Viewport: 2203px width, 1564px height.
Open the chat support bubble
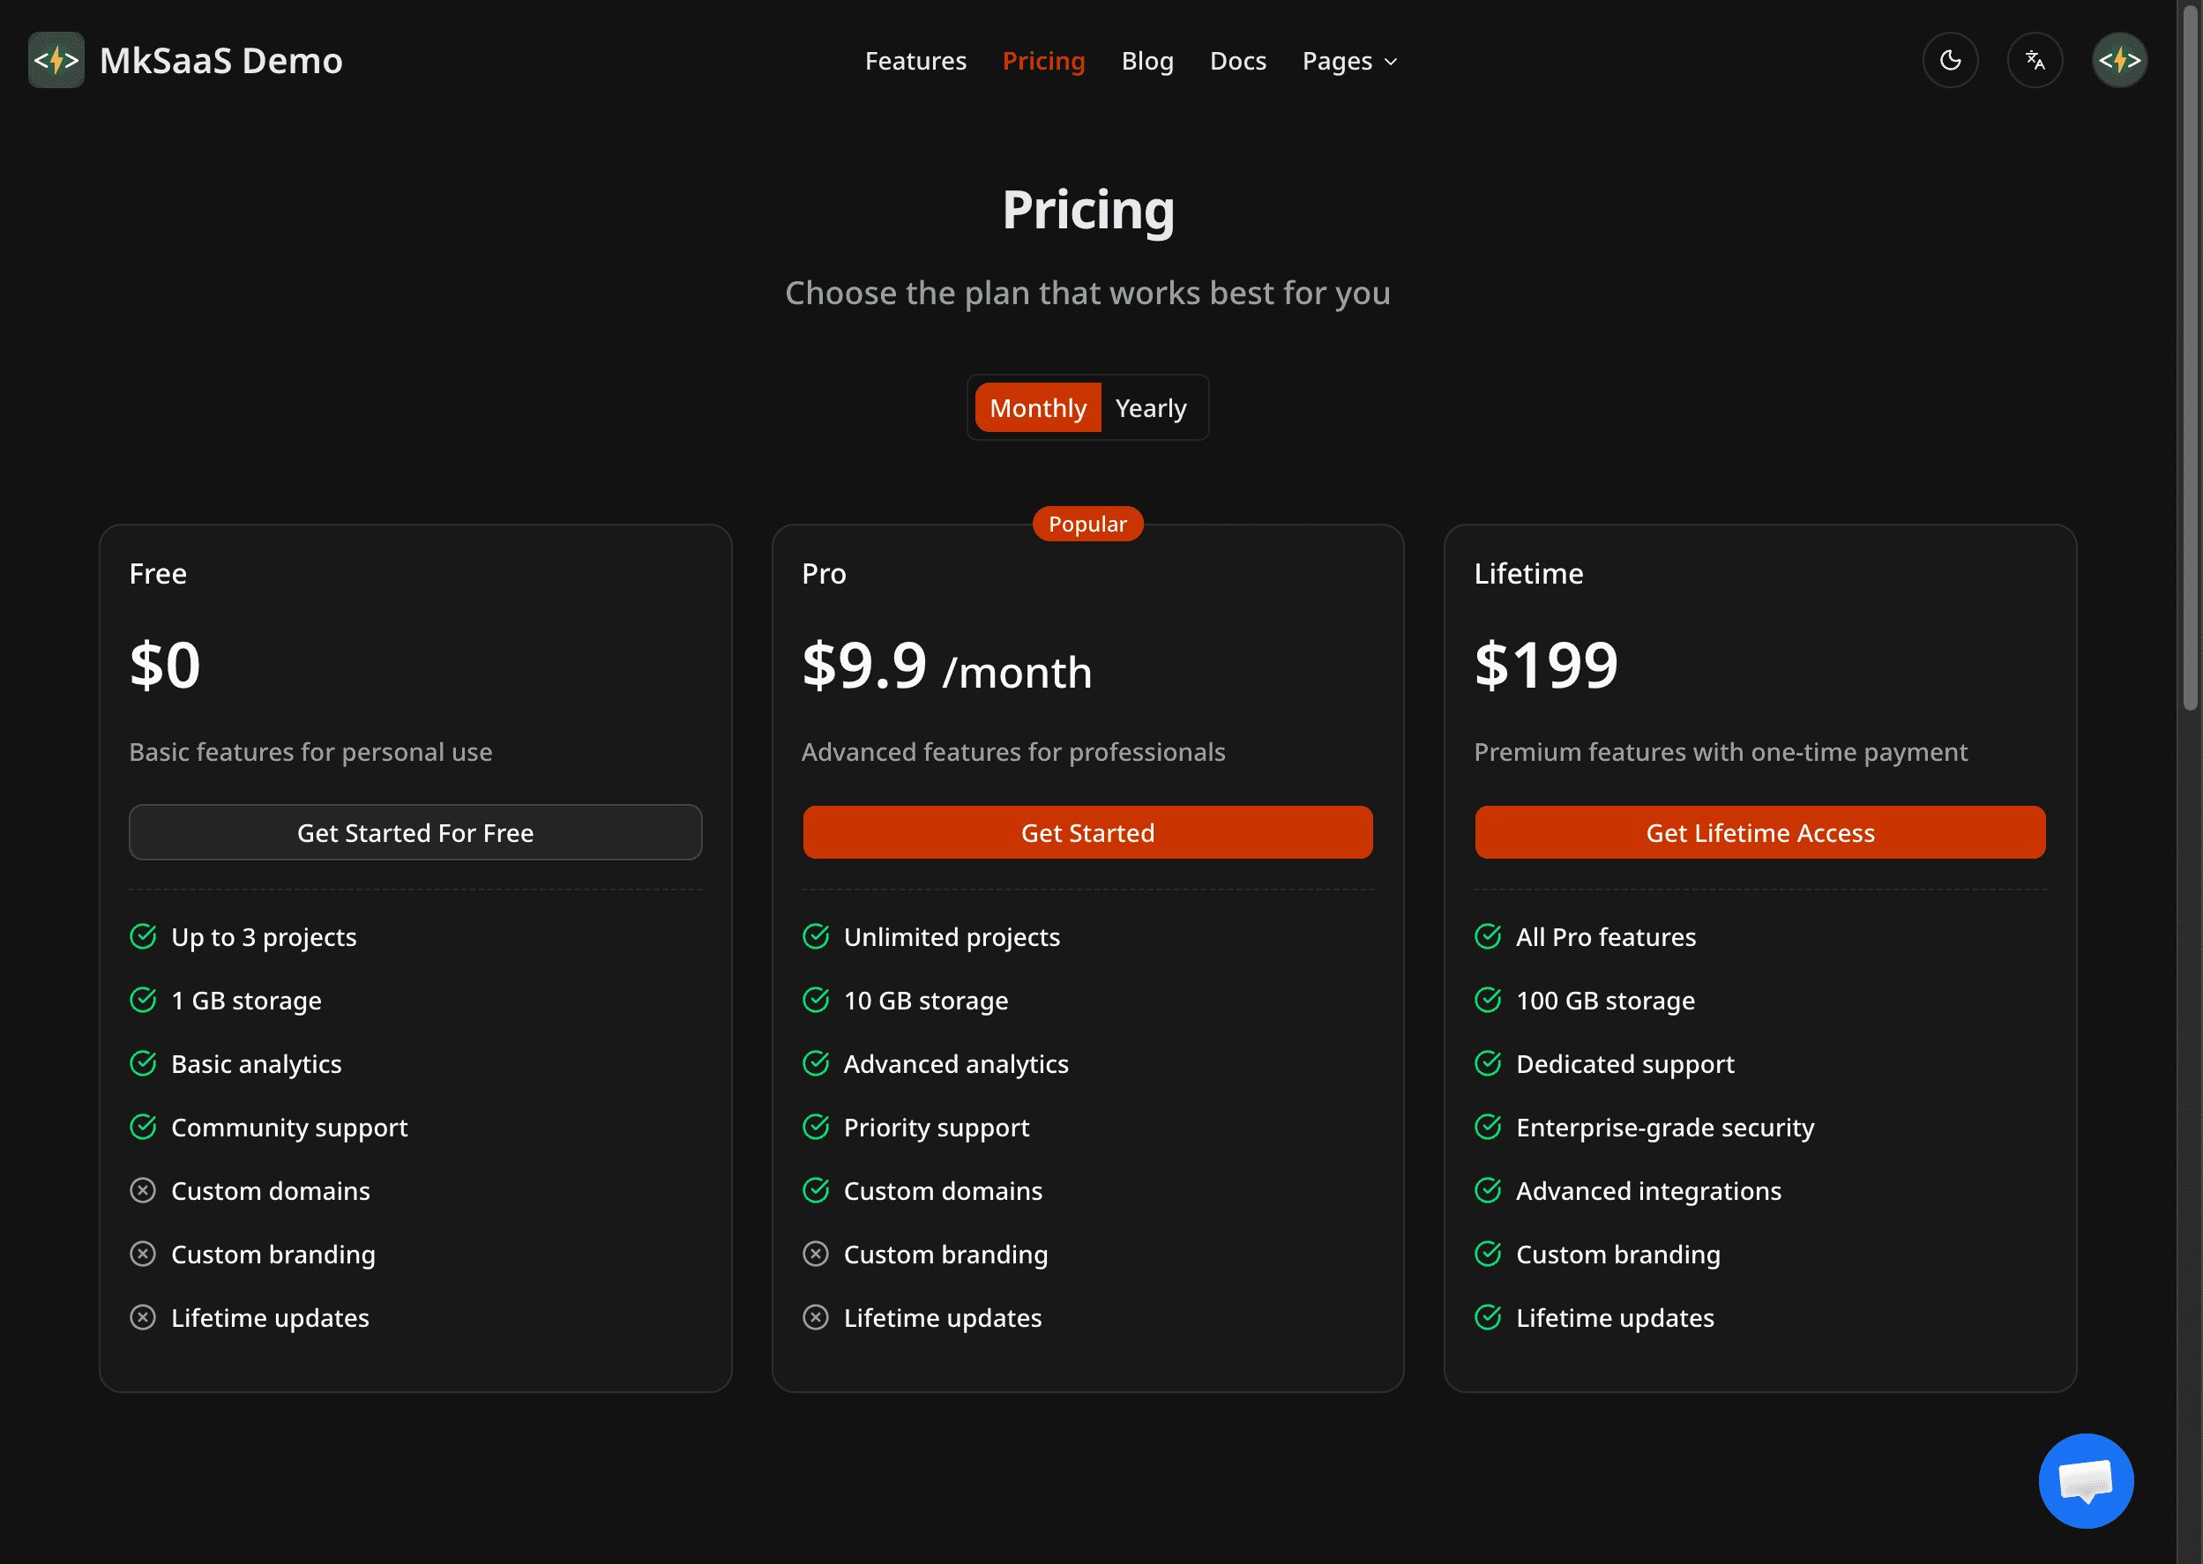click(2086, 1480)
